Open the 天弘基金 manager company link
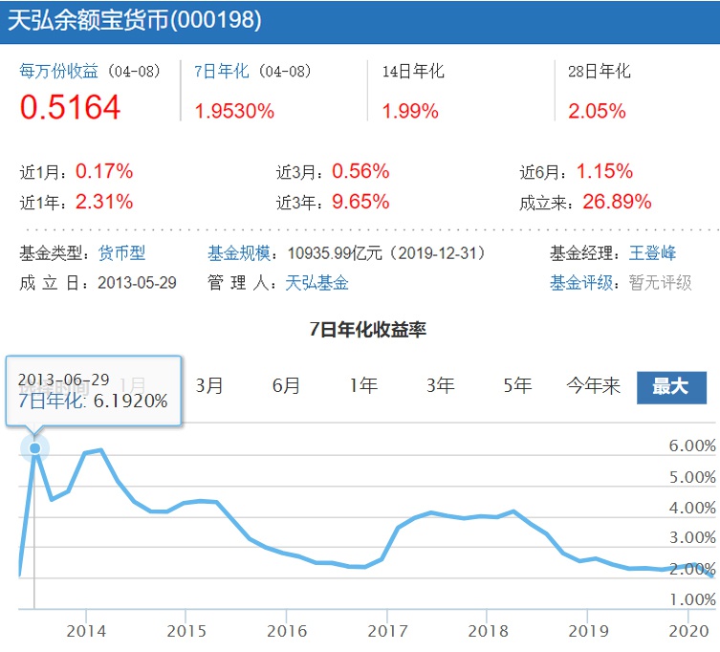Viewport: 720px width, 652px height. tap(316, 283)
